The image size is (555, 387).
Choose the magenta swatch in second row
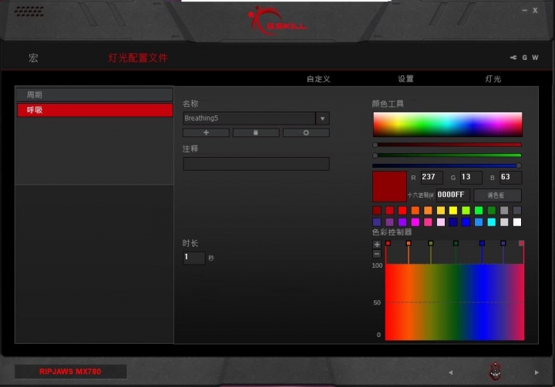point(415,222)
